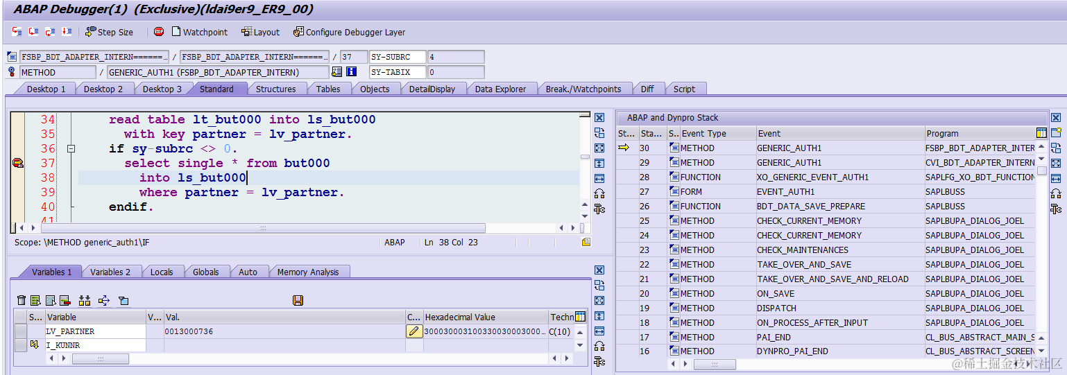Open the Layout button

(x=261, y=32)
